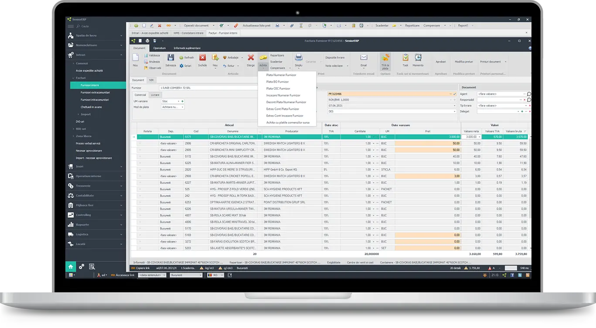Screen dimensions: 596x328
Task: Click the Aprobari button
Action: 441,62
